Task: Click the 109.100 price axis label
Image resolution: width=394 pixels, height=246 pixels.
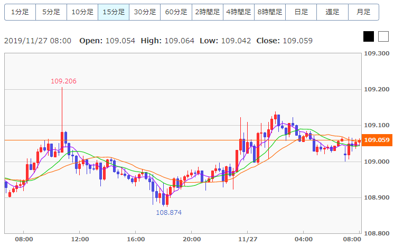Action: pyautogui.click(x=377, y=126)
